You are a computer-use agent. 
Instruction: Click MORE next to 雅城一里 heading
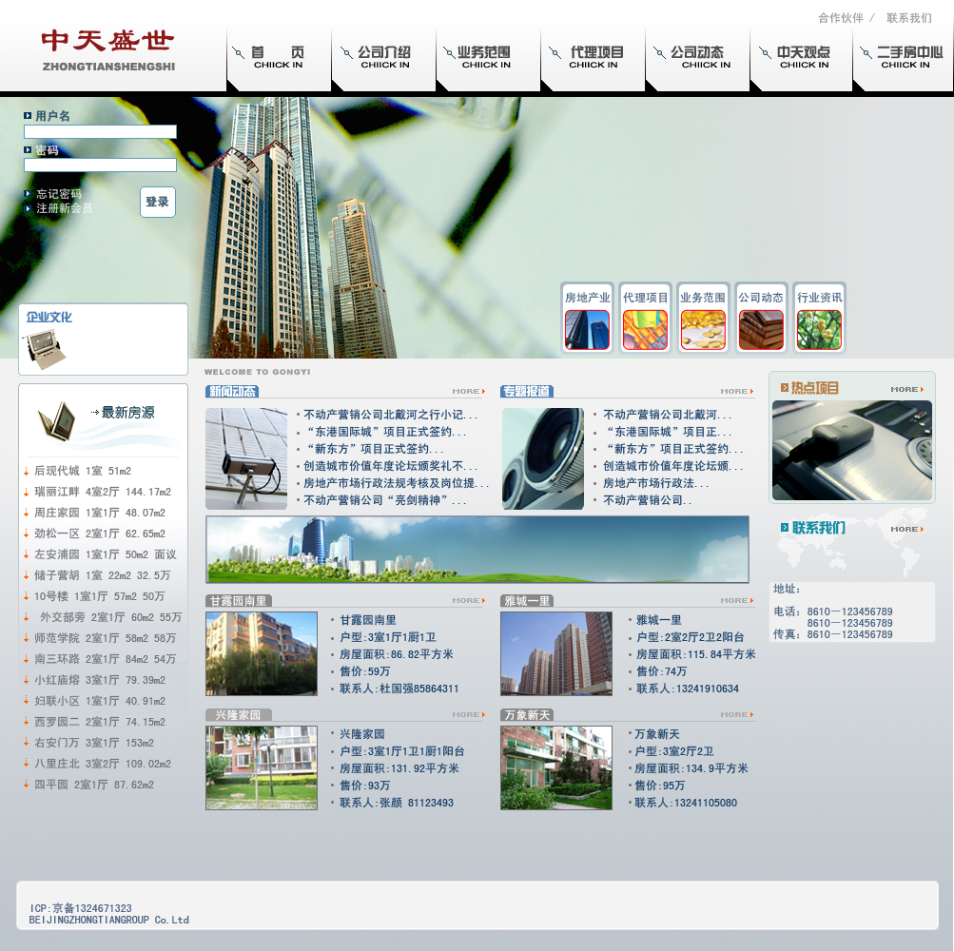737,600
